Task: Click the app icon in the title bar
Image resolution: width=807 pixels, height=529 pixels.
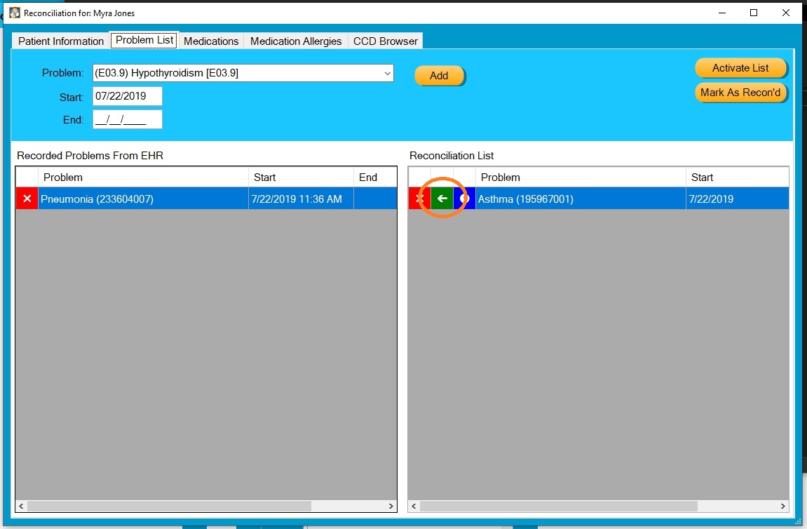Action: pos(15,13)
